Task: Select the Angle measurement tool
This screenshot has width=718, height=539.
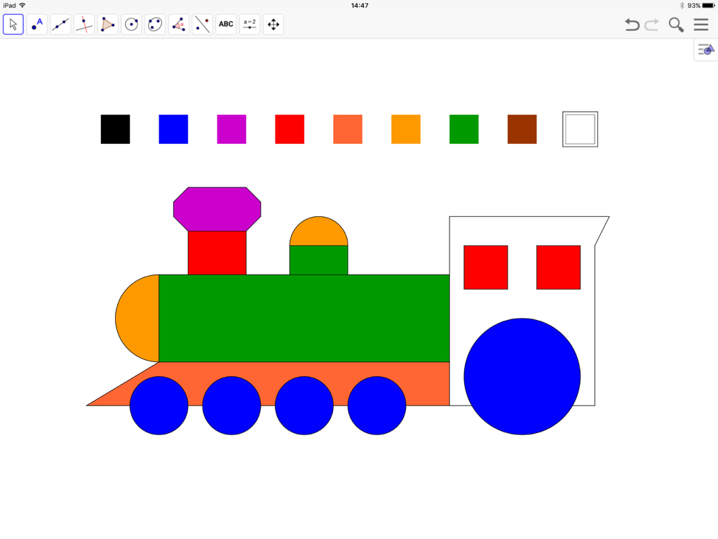Action: [x=178, y=24]
